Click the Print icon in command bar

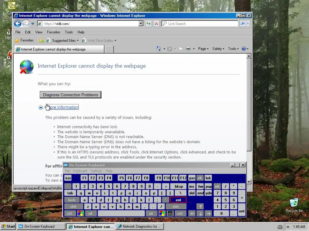click(188, 49)
